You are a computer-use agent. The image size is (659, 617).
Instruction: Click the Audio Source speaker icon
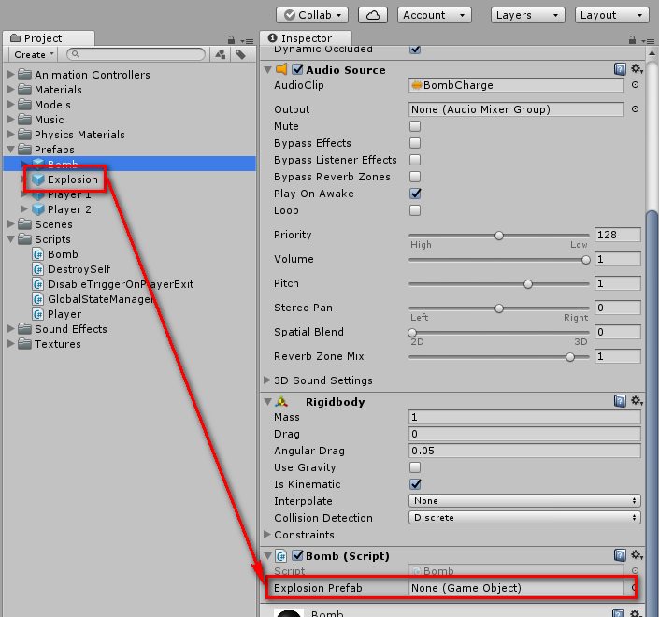(281, 69)
